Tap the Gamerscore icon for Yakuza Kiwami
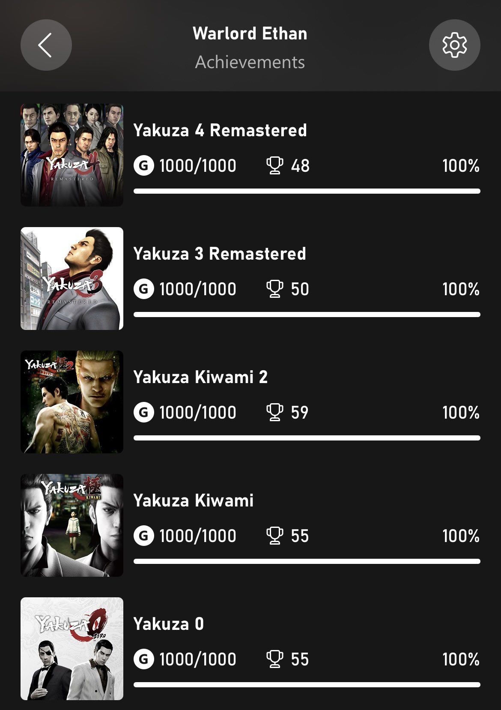Viewport: 501px width, 710px height. pos(144,536)
